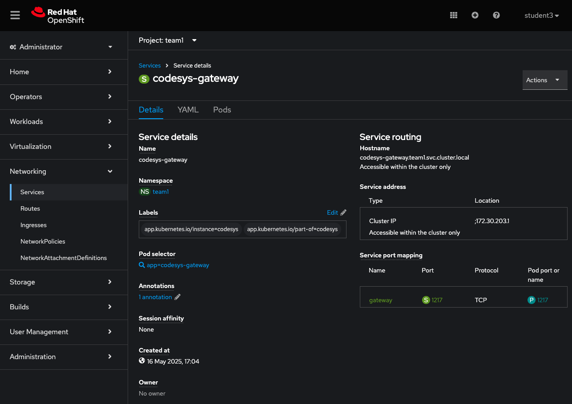The image size is (572, 404).
Task: Select Services in the sidebar
Action: (68, 192)
